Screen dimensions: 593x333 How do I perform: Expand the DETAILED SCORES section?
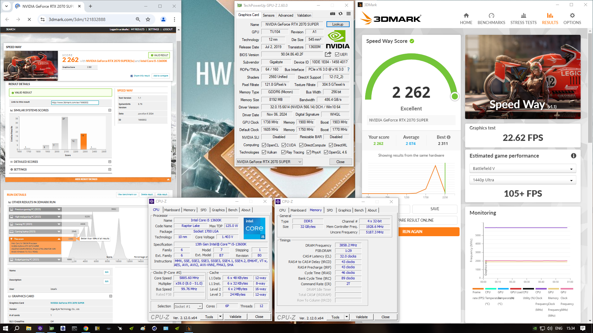(110, 162)
